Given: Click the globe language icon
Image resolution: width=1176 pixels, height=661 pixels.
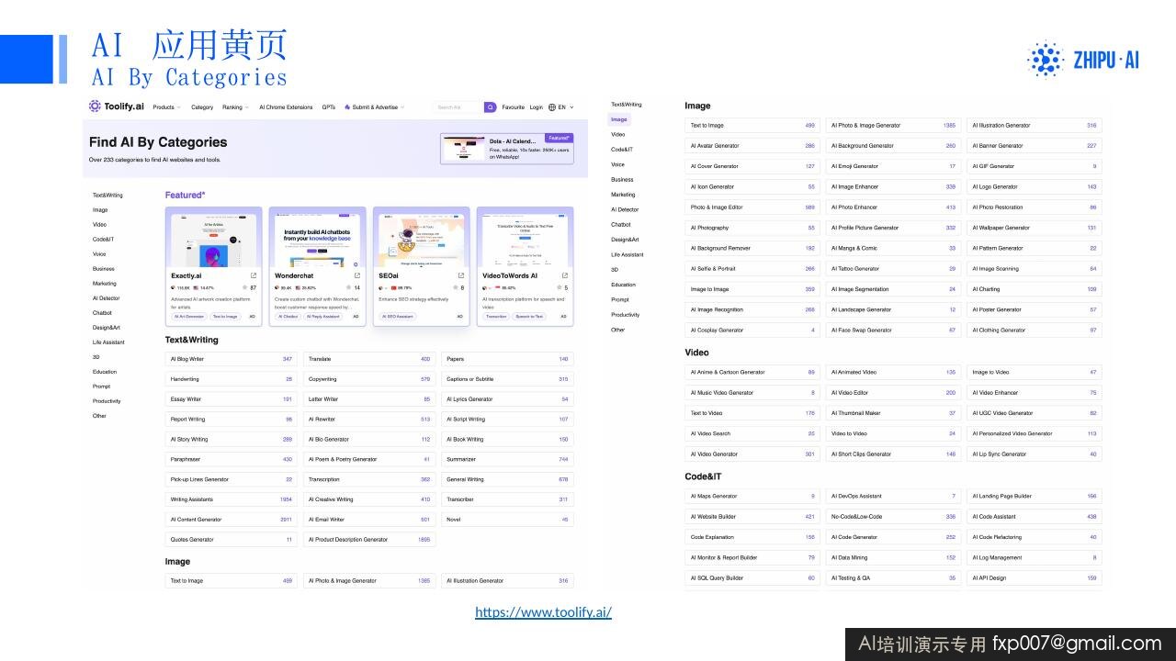Looking at the screenshot, I should tap(552, 107).
